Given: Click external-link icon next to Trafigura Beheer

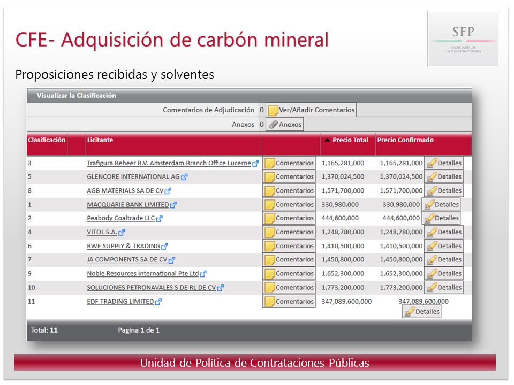Looking at the screenshot, I should point(256,164).
